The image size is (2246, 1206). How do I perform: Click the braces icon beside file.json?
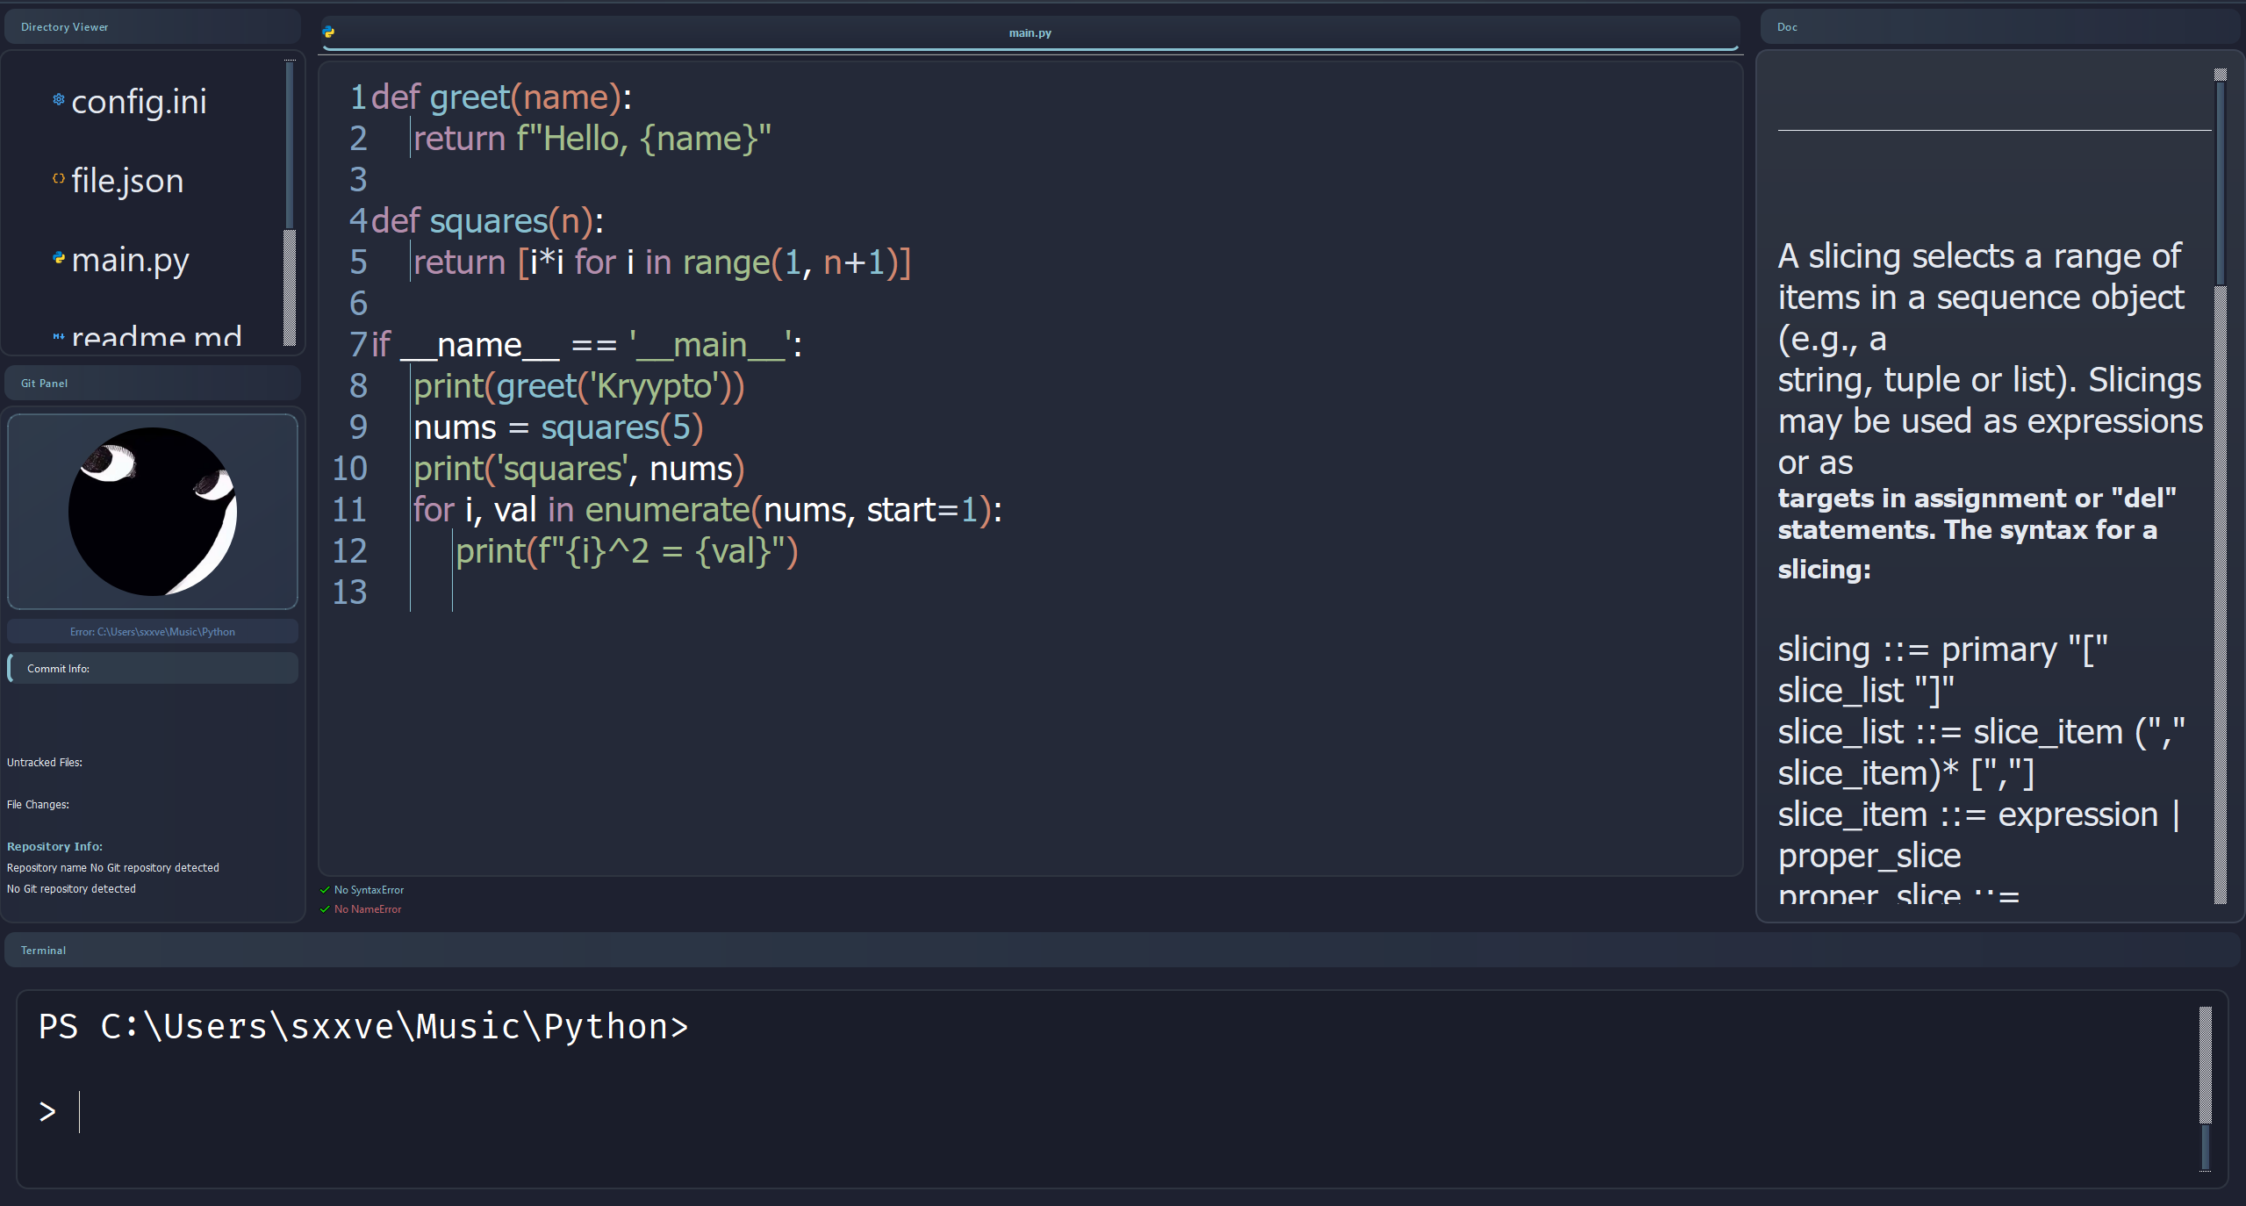coord(58,178)
